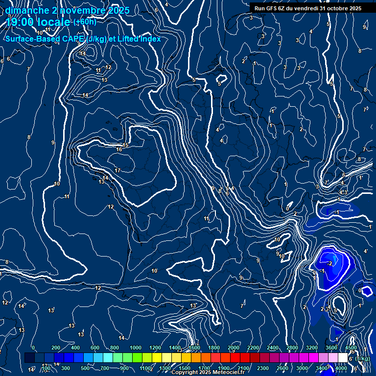Click the '-2' label in bright blue area
This screenshot has width=376, height=376.
click(329, 263)
